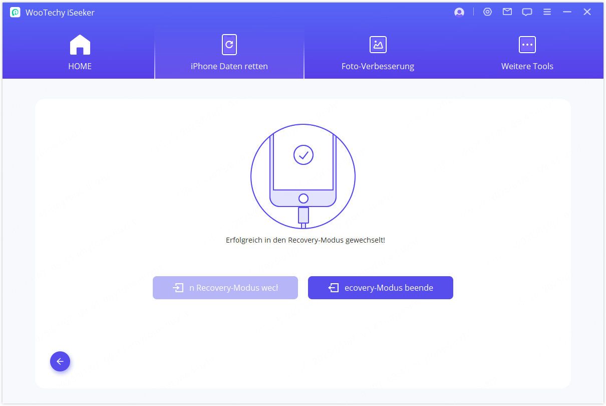The width and height of the screenshot is (606, 406).
Task: Click the Foto-Verbesserung picture icon
Action: pos(378,45)
